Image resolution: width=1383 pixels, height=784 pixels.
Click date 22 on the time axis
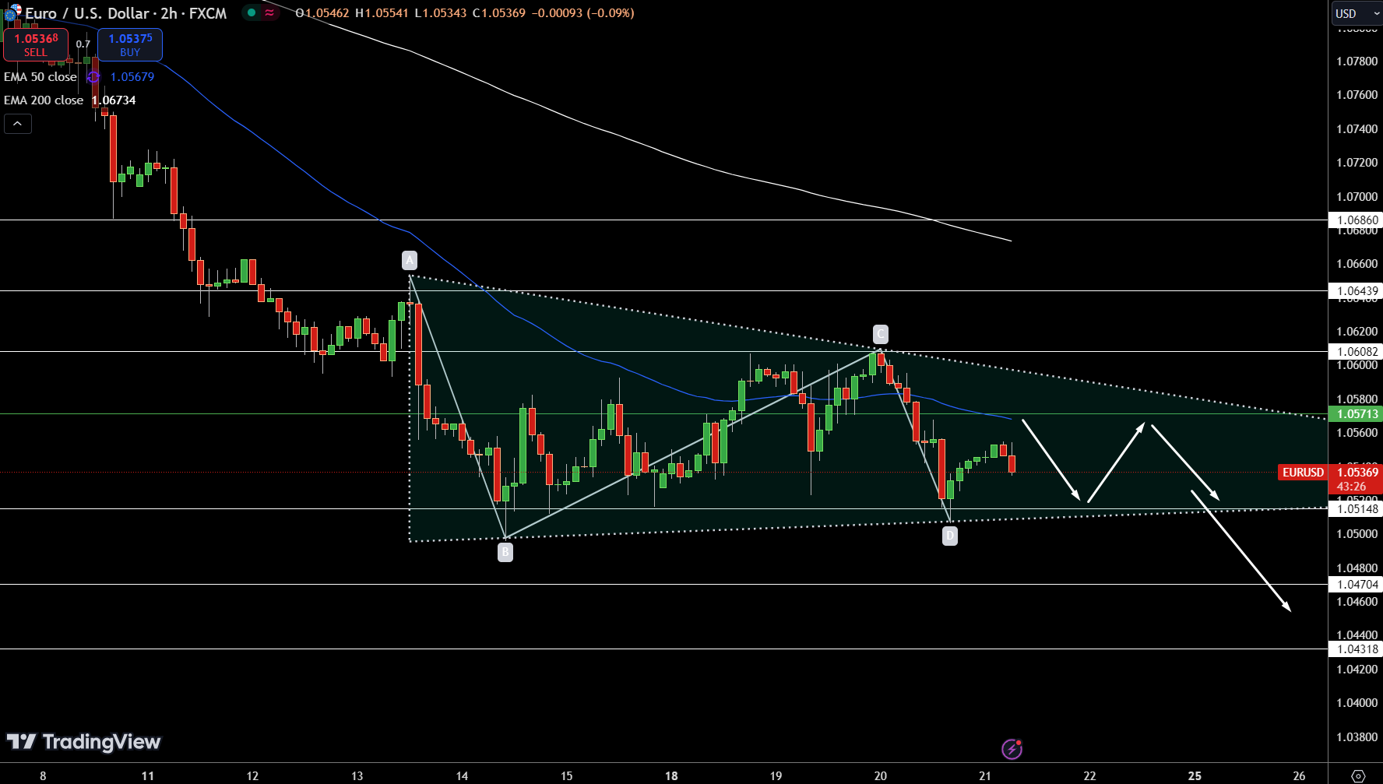point(1089,775)
